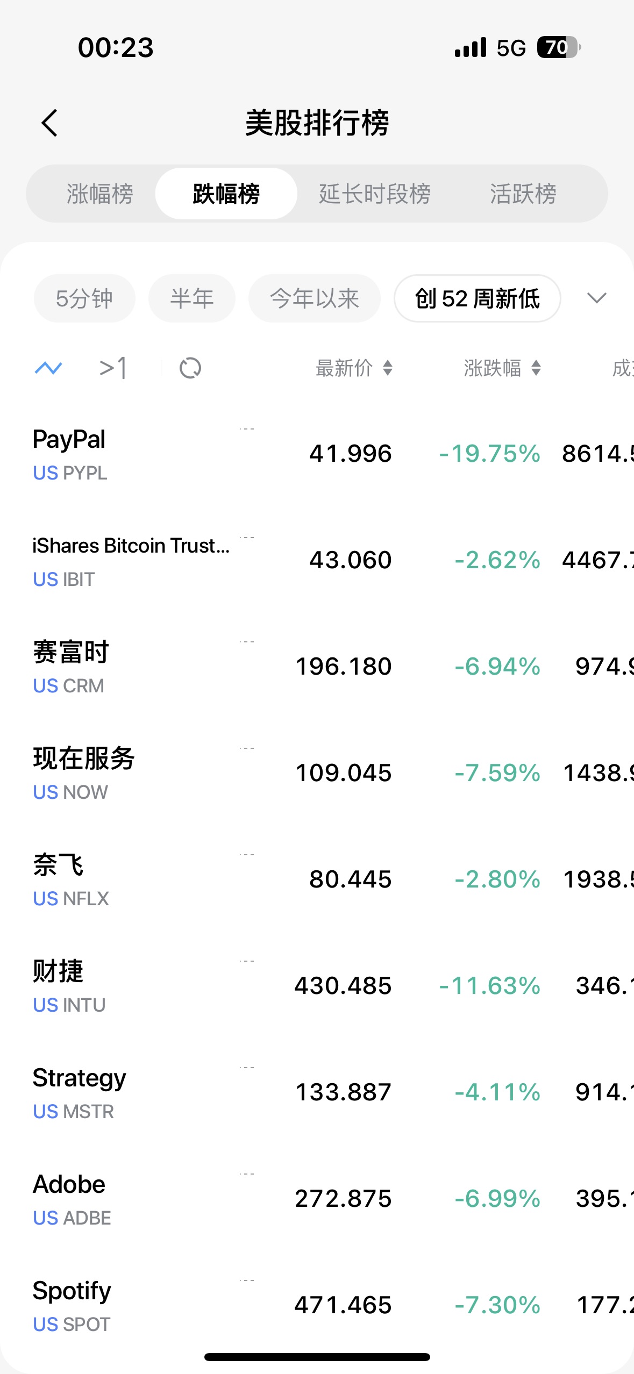This screenshot has width=634, height=1374.
Task: Expand the filter options chevron
Action: [x=596, y=298]
